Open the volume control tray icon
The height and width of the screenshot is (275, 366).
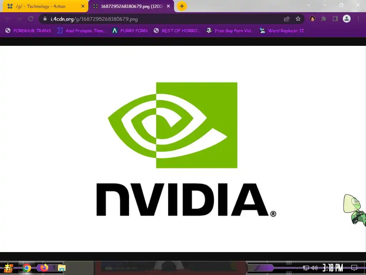tap(315, 268)
